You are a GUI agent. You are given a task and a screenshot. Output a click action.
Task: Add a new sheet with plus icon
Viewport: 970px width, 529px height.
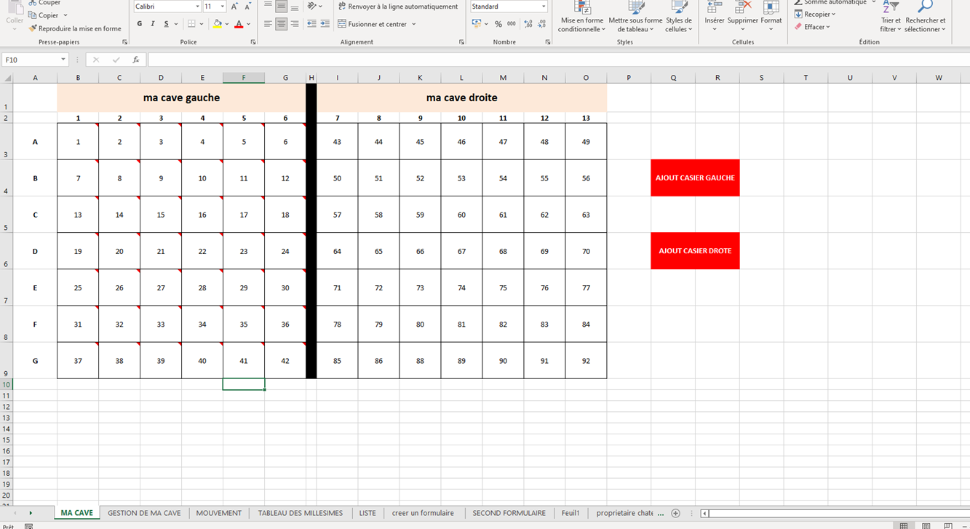point(675,513)
